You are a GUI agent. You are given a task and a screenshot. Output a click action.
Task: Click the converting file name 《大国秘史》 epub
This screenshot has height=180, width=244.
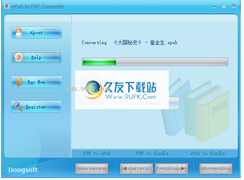(x=145, y=42)
